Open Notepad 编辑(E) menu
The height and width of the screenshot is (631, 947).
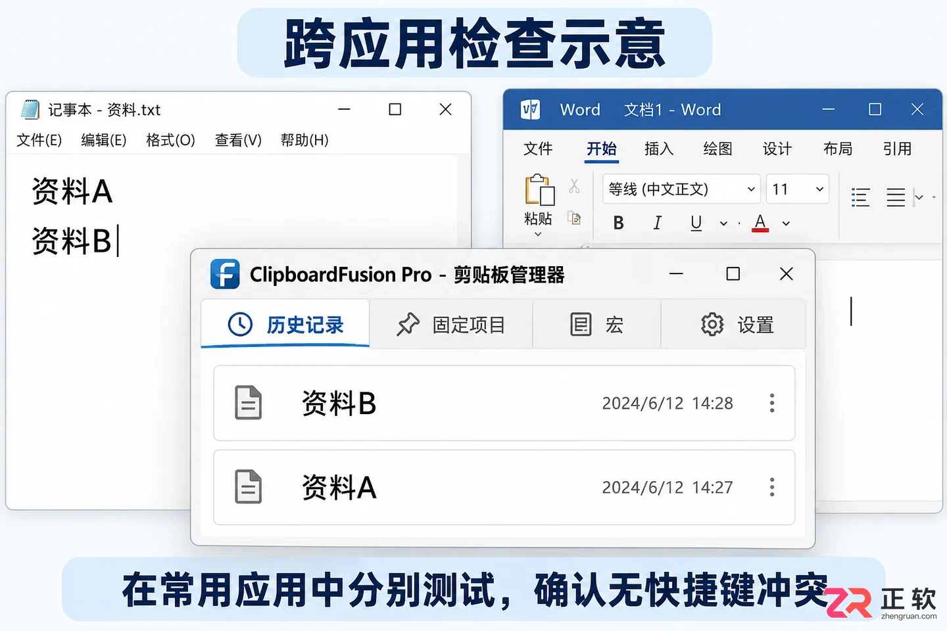click(x=103, y=140)
